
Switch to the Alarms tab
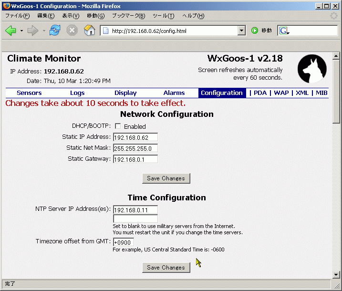pos(174,93)
